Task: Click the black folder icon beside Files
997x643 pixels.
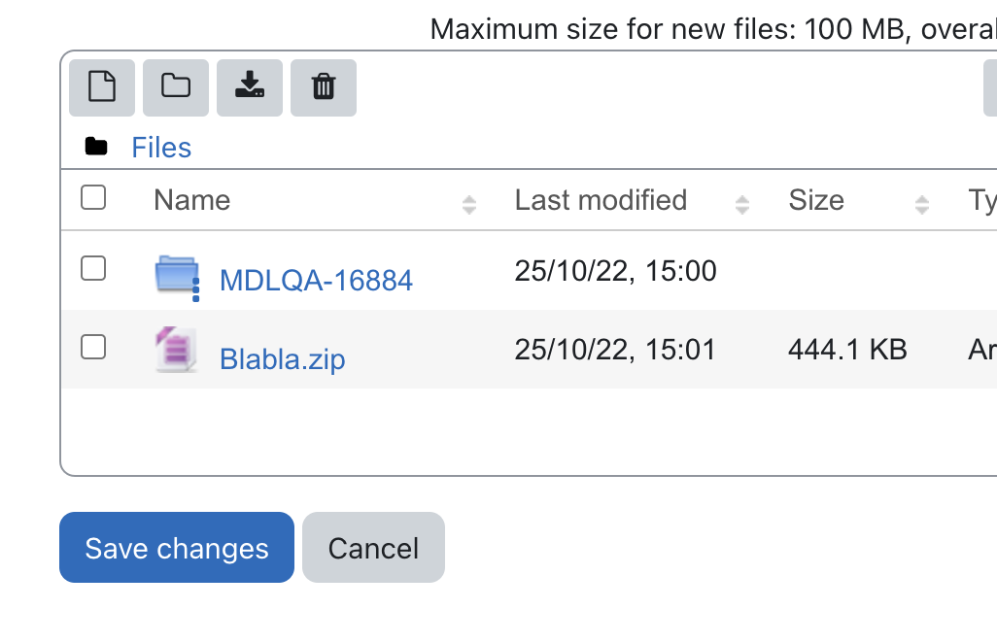Action: tap(96, 147)
